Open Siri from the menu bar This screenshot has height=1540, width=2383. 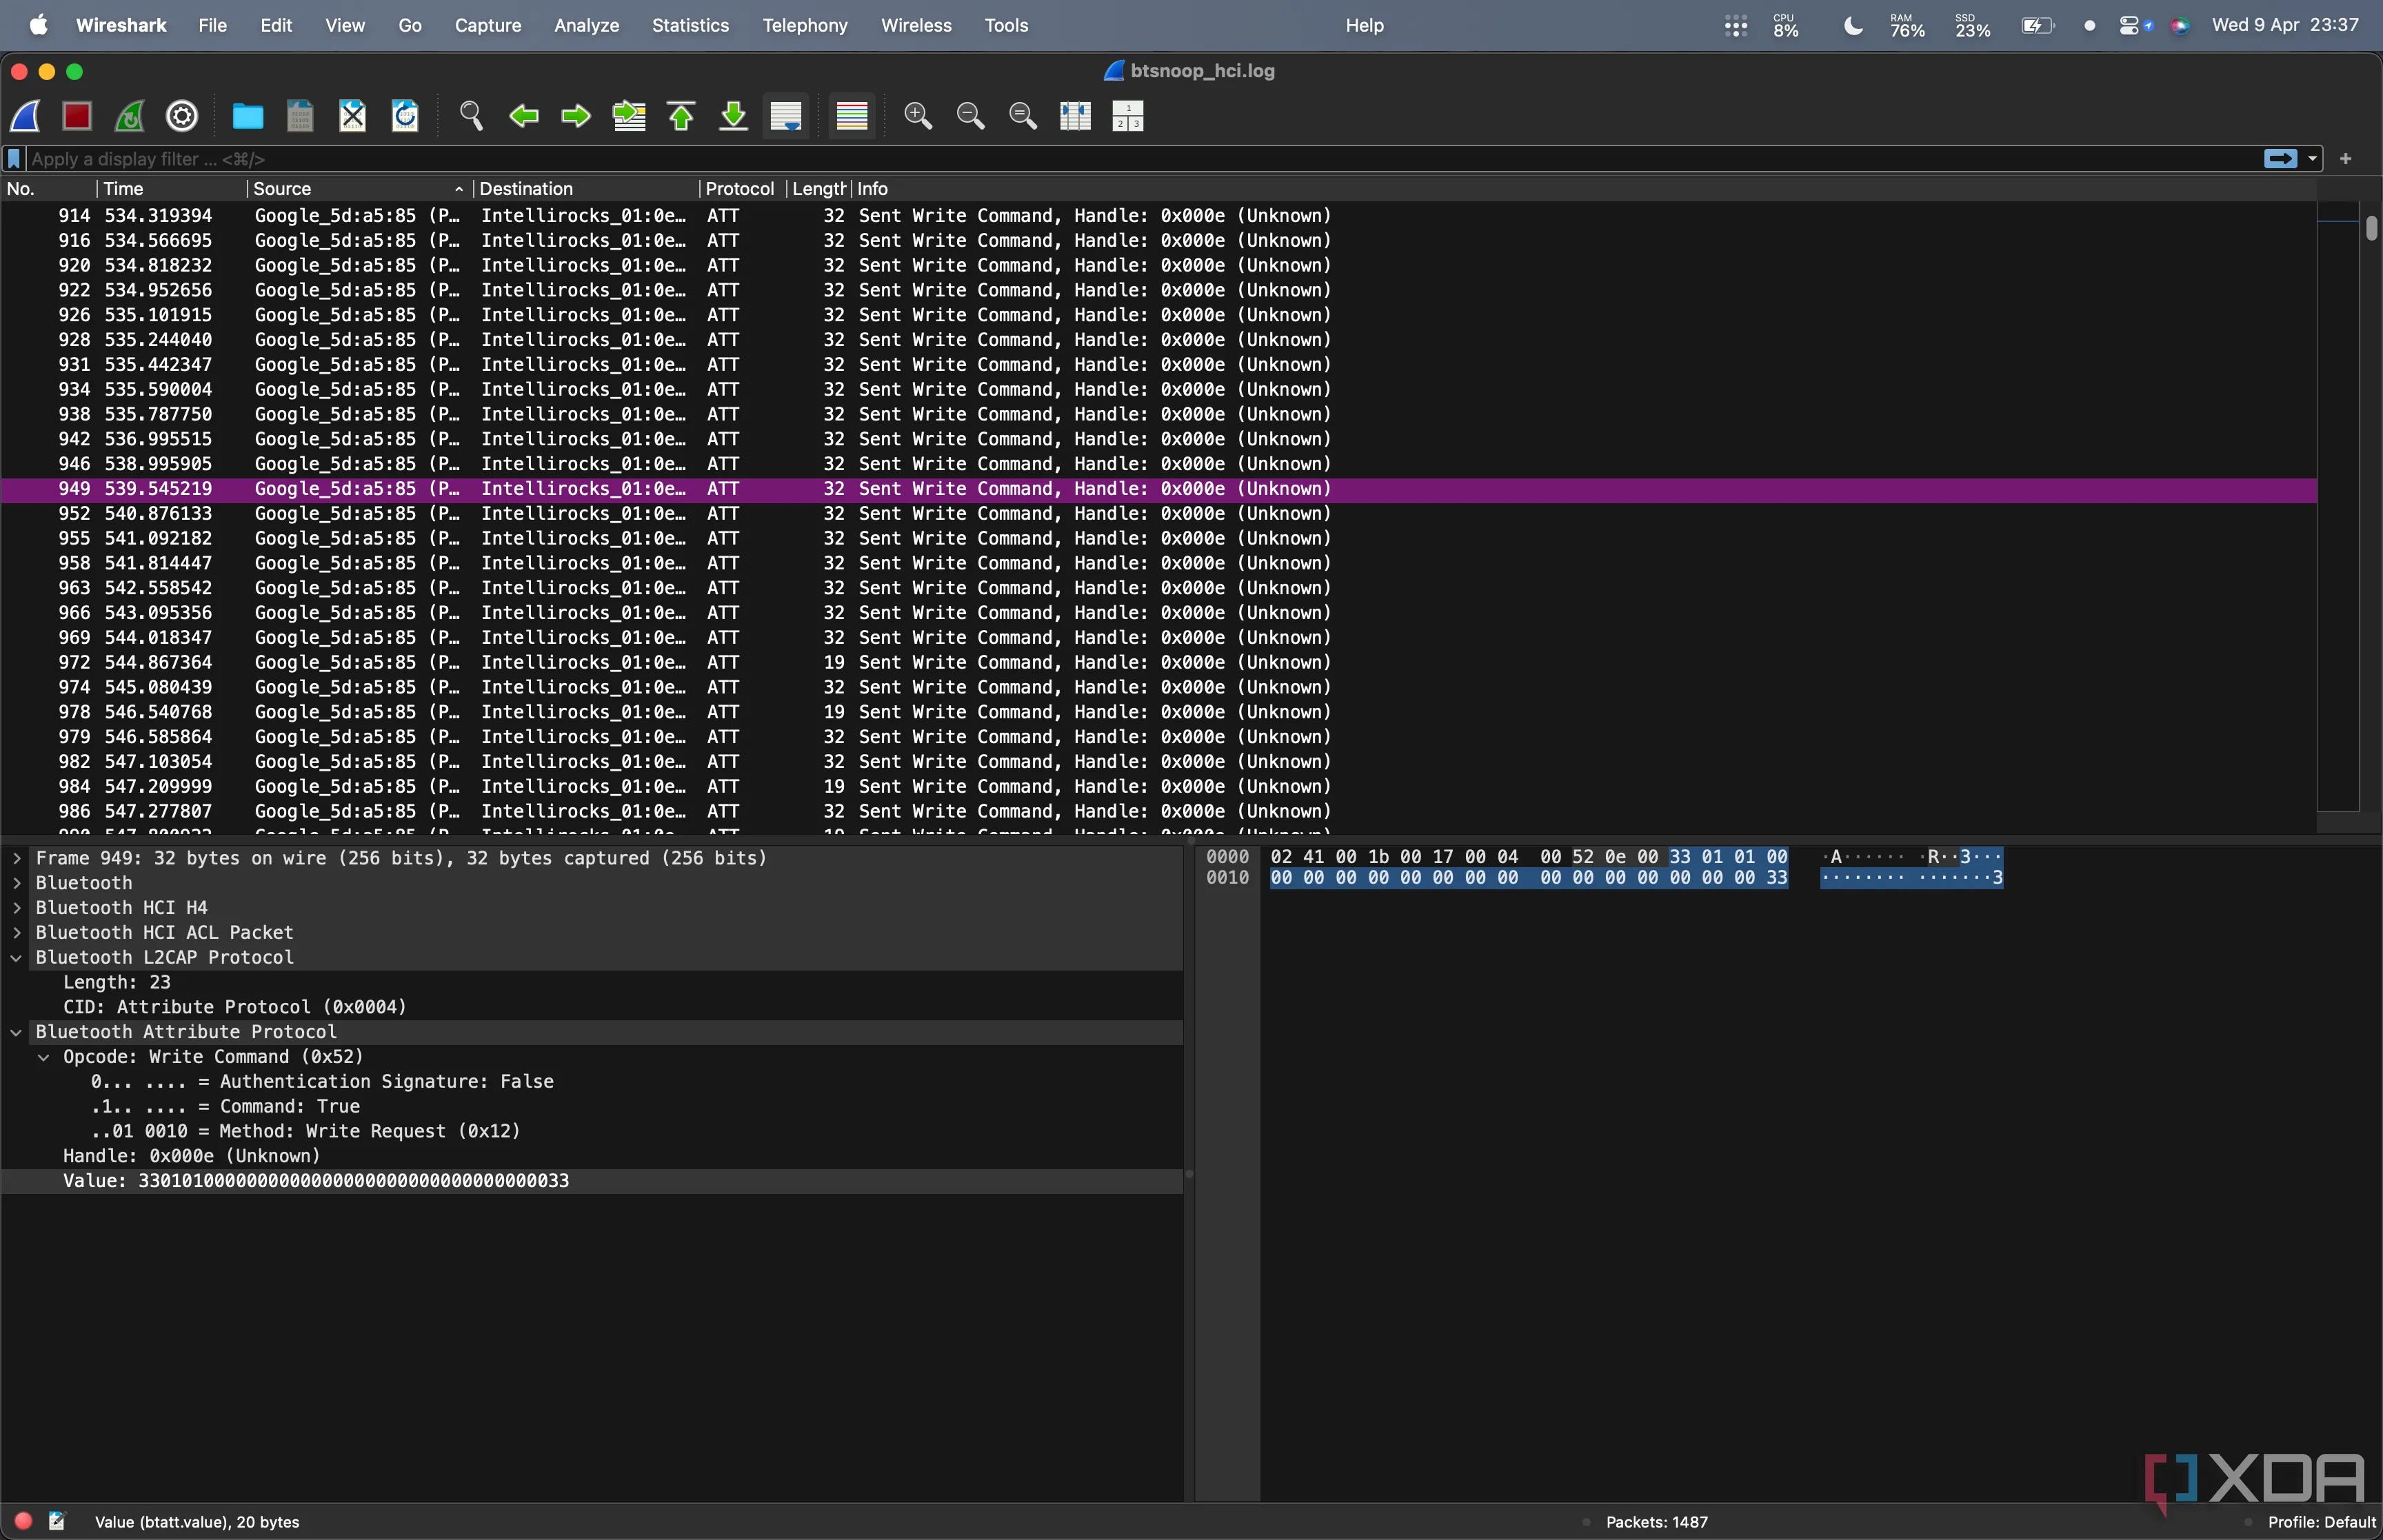click(2180, 26)
